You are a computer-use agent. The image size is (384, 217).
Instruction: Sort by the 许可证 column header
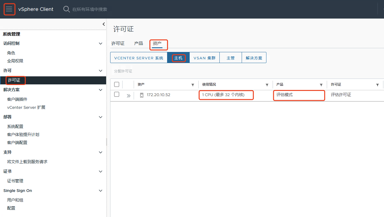(x=336, y=85)
